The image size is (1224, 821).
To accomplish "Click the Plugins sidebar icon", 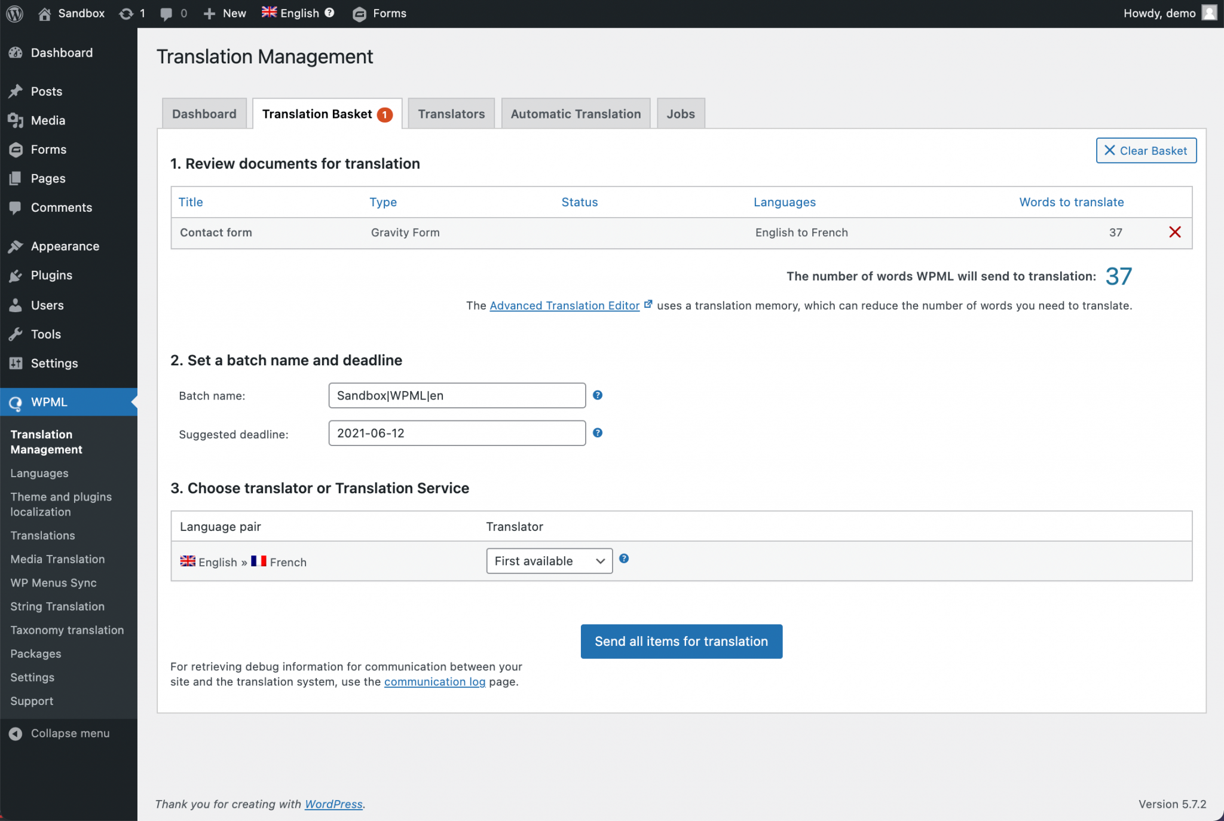I will coord(16,275).
